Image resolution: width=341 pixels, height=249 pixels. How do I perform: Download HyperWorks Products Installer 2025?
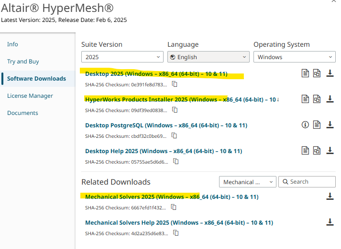330,99
